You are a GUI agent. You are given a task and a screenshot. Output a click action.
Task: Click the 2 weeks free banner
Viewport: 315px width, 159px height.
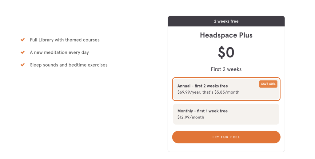coord(226,21)
